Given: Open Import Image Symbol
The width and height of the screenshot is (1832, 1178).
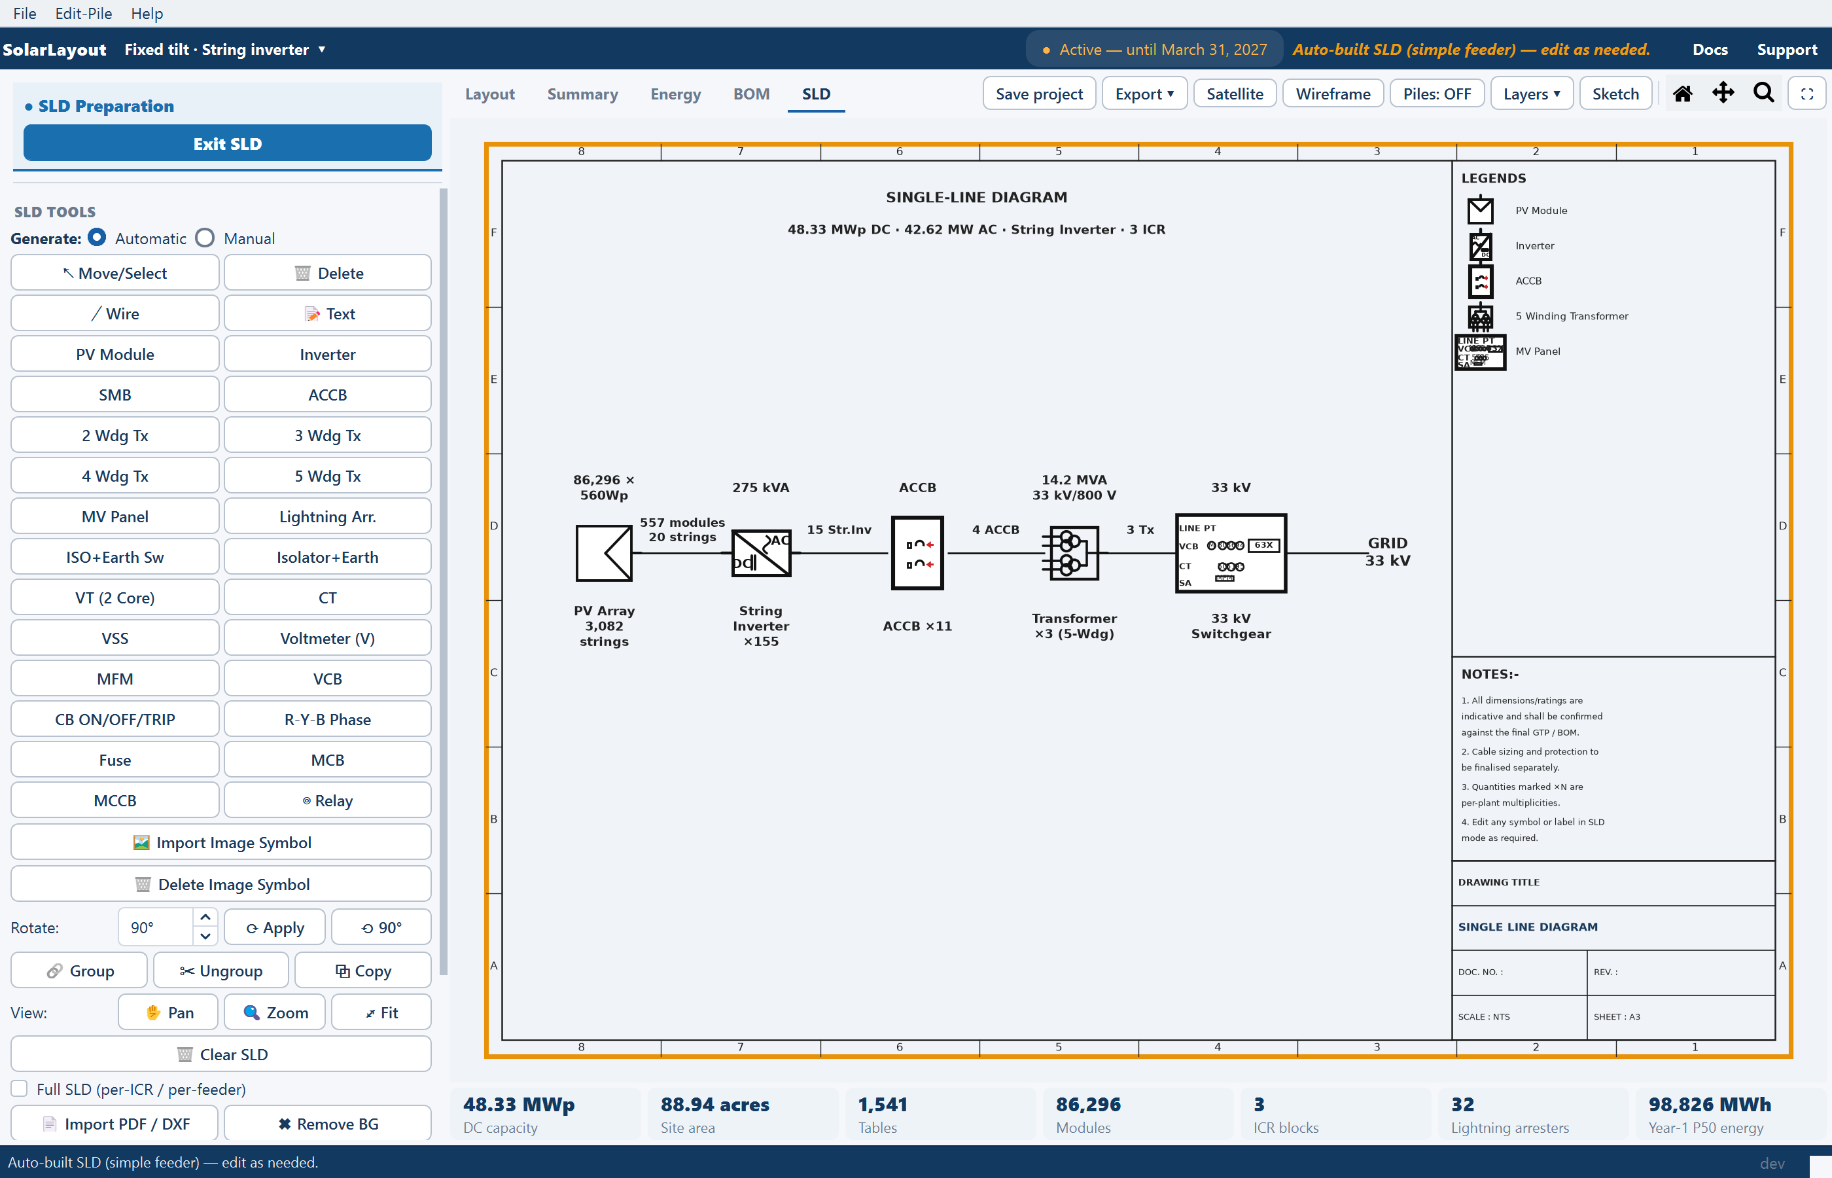Looking at the screenshot, I should click(221, 842).
